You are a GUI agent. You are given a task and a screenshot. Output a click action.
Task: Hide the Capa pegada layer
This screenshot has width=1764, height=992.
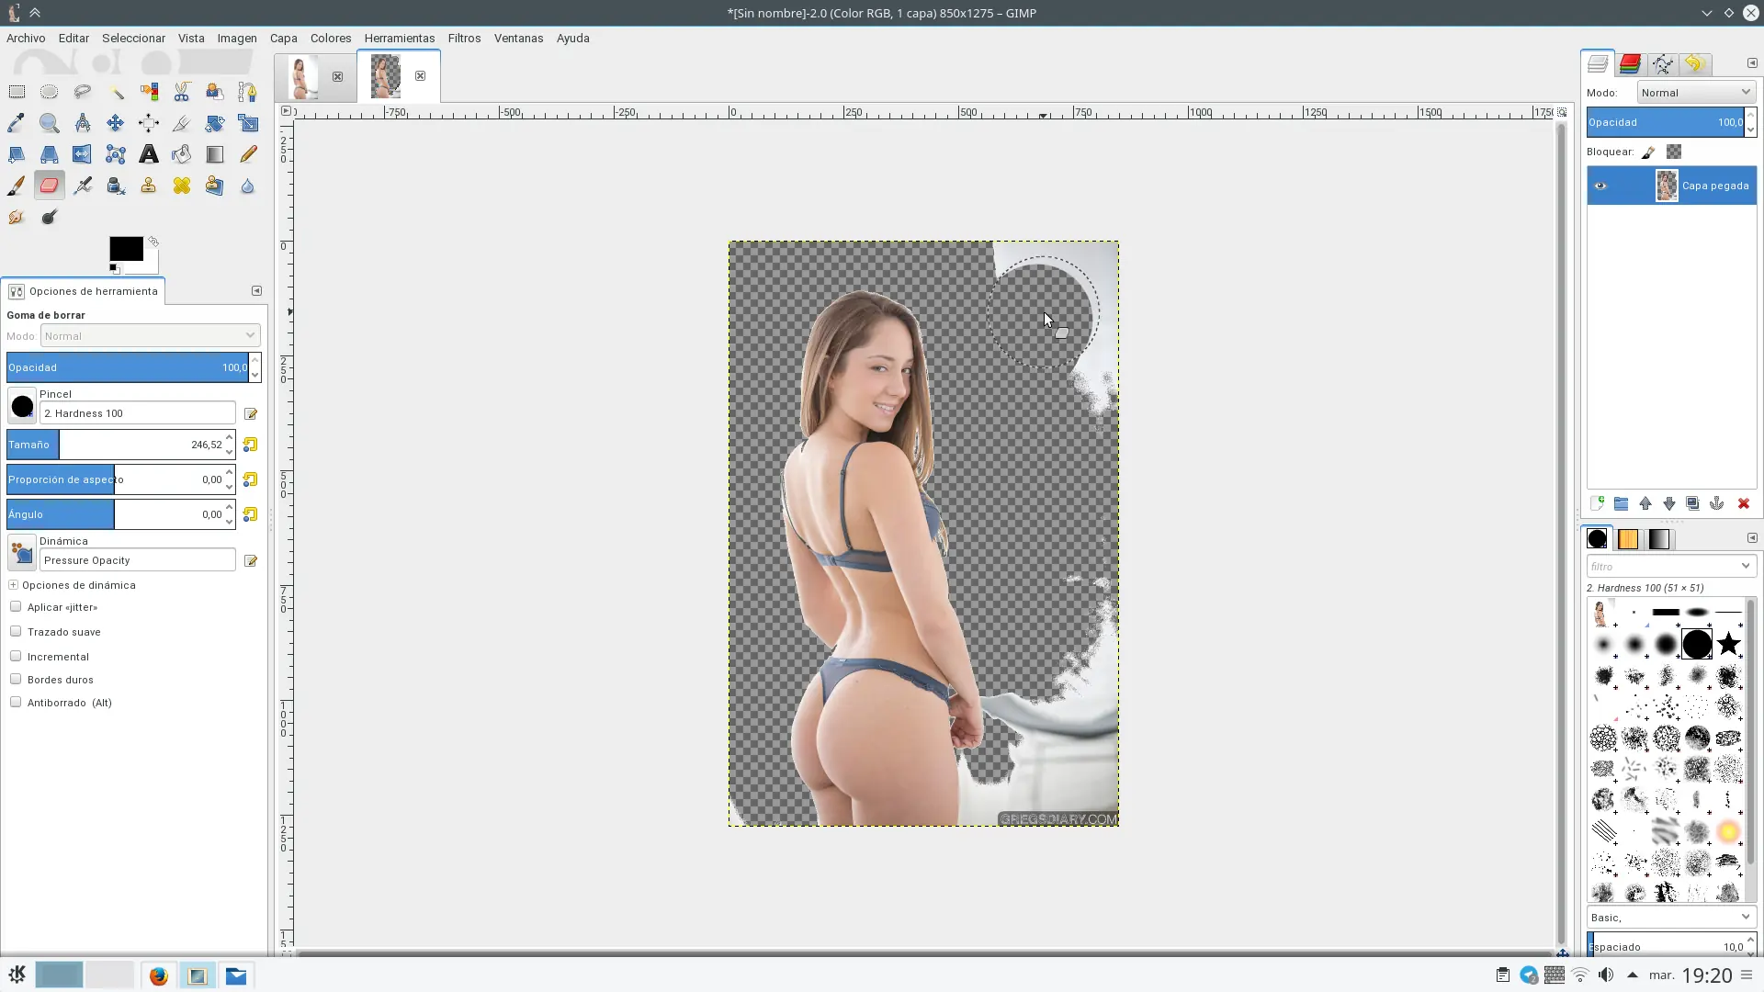[x=1600, y=186]
